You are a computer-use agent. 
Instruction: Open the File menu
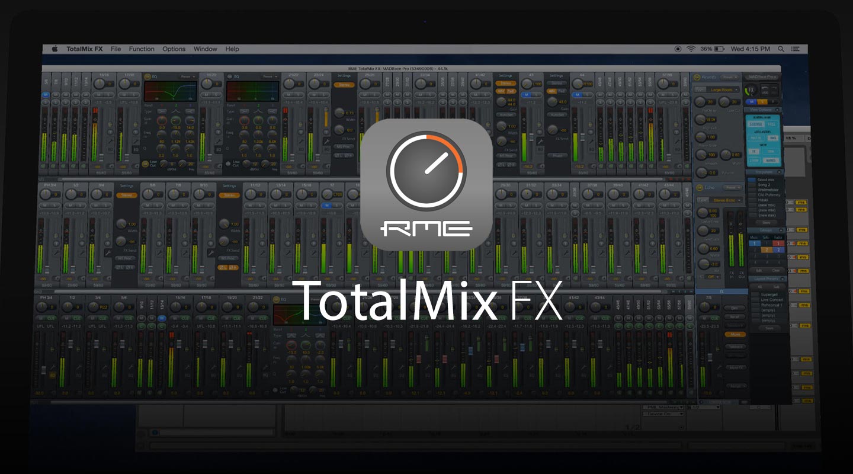[x=116, y=49]
